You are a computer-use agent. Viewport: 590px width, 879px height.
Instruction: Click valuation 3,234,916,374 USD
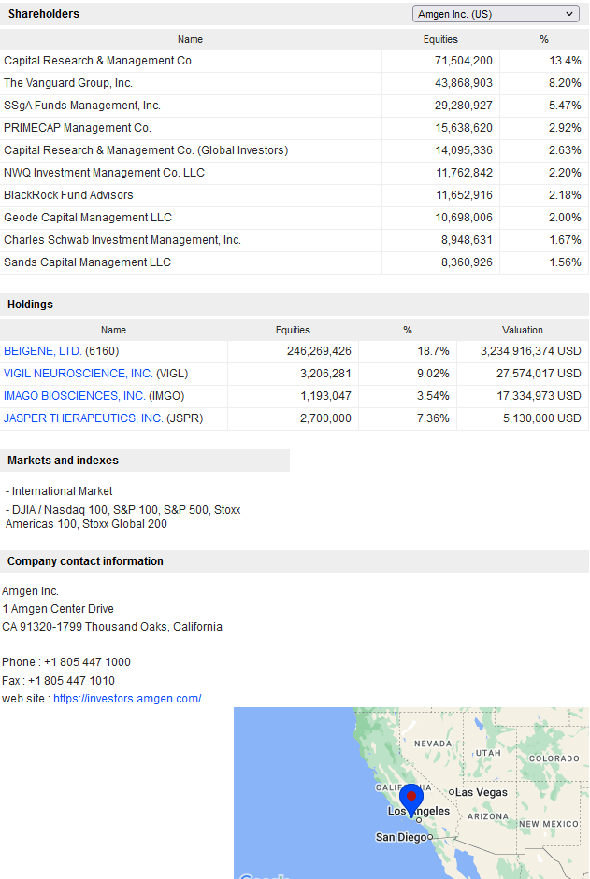tap(530, 351)
